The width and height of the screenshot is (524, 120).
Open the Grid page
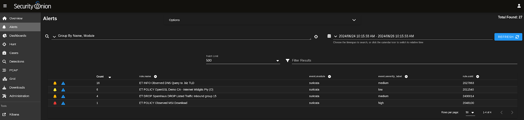[20, 79]
